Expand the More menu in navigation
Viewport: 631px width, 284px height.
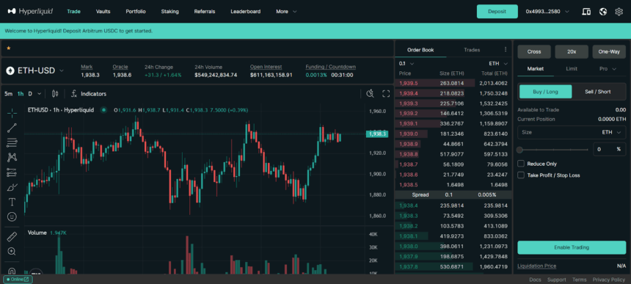(286, 12)
